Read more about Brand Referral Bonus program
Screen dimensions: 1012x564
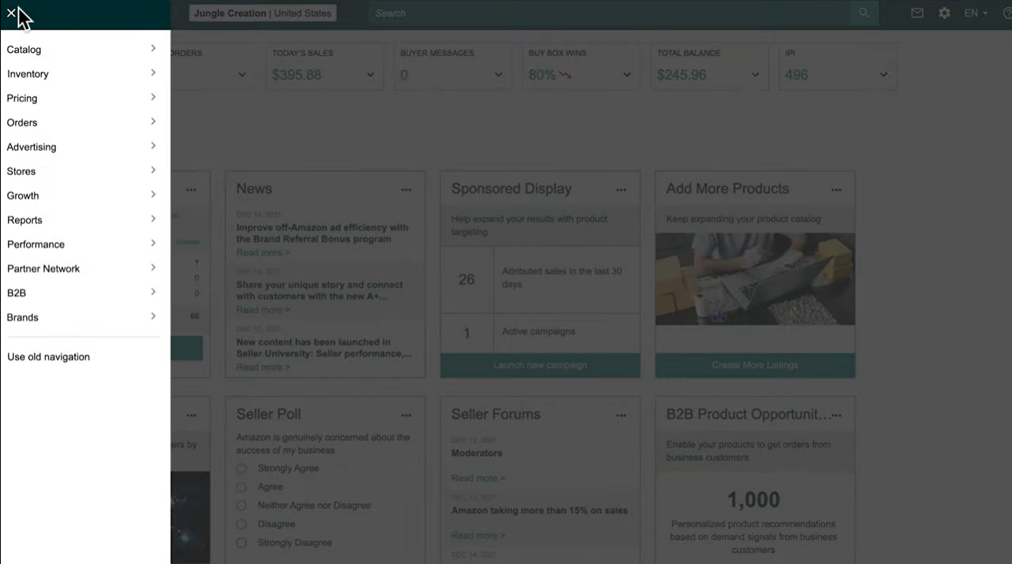tap(263, 252)
